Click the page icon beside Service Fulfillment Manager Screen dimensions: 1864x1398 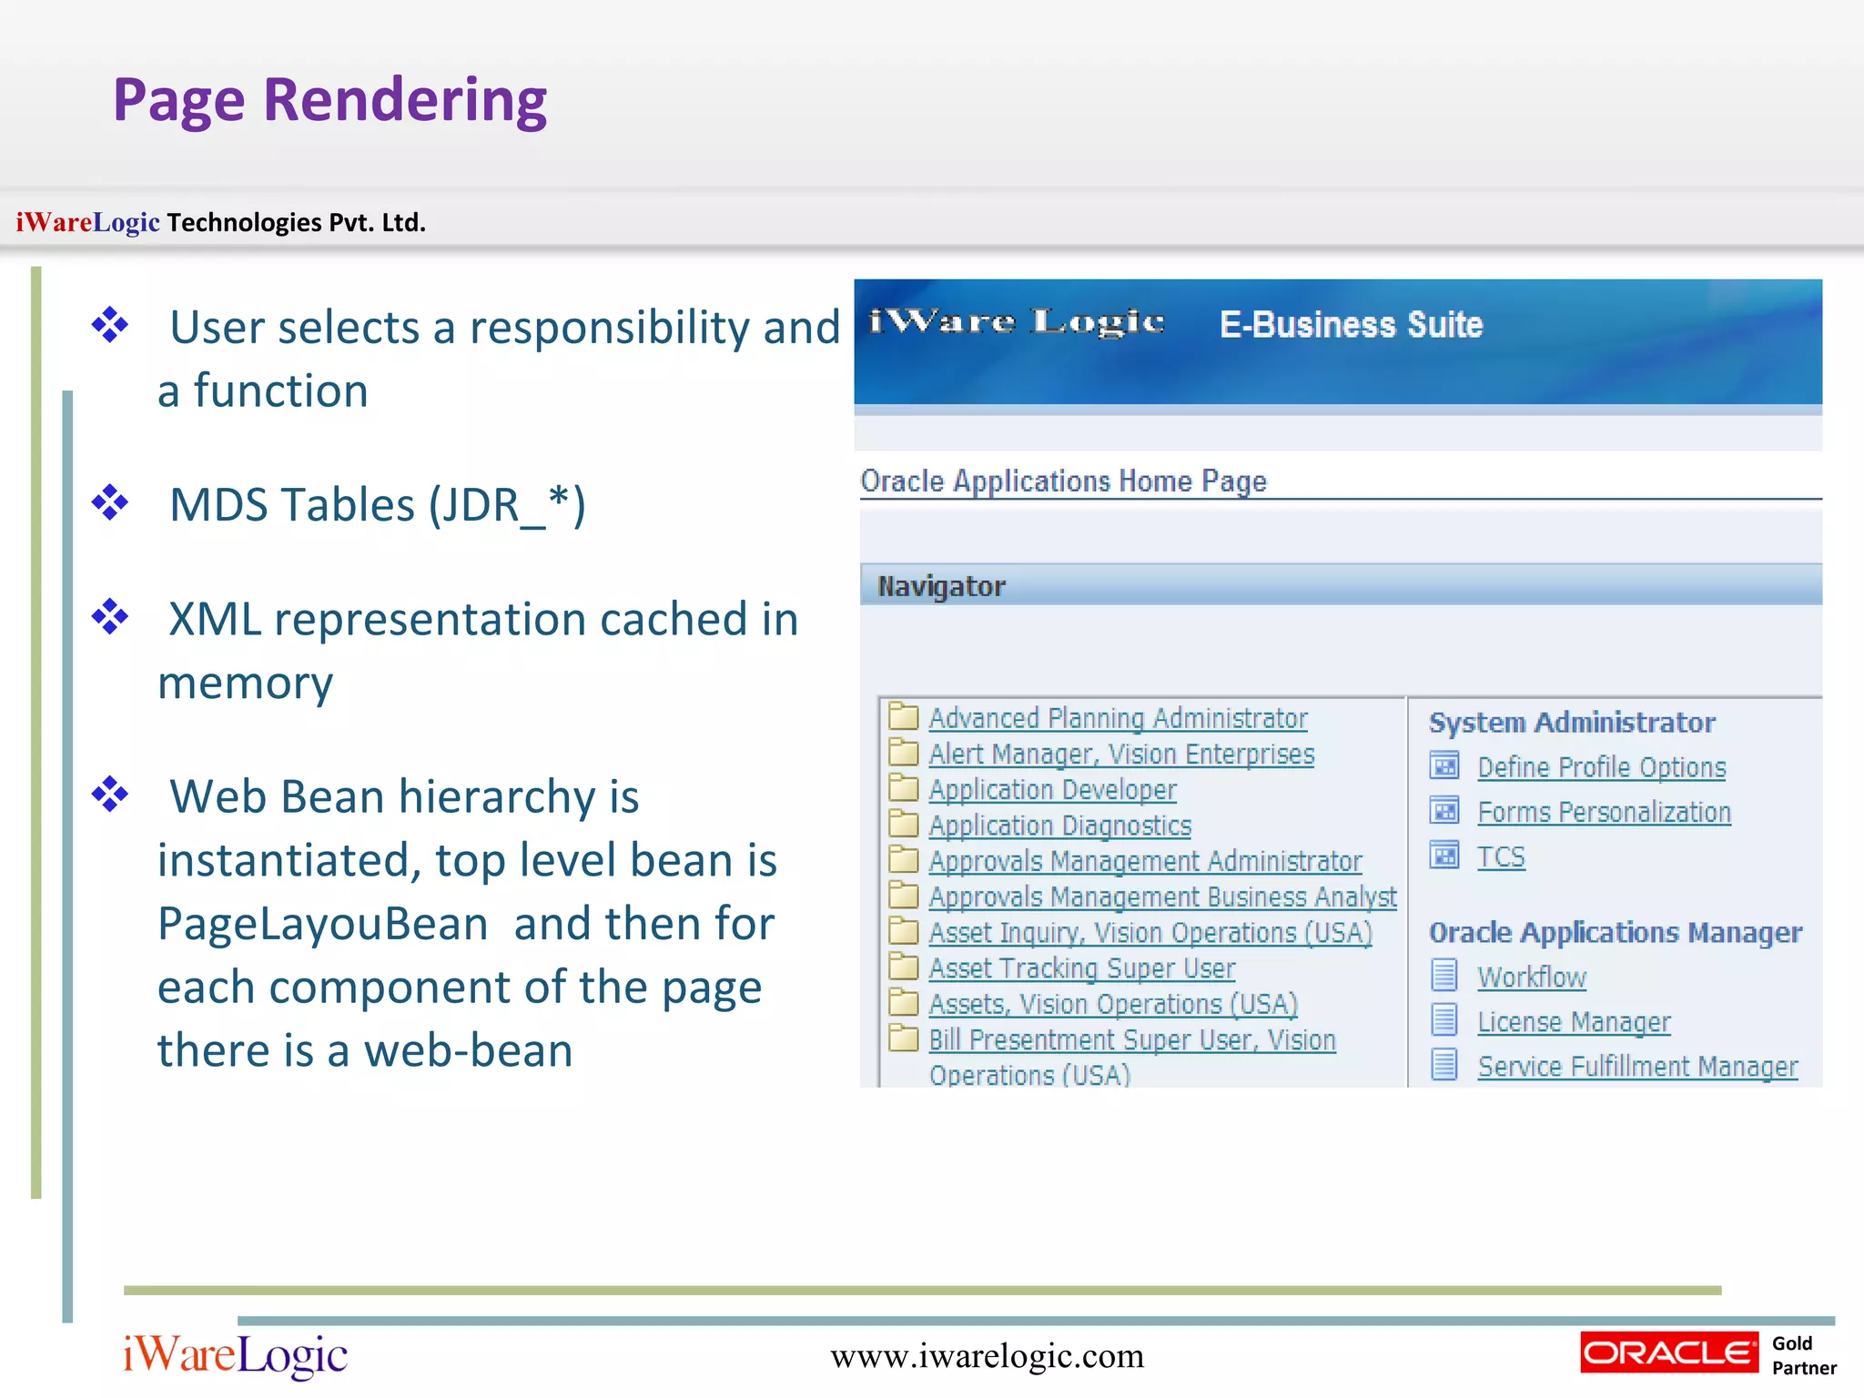point(1444,1064)
